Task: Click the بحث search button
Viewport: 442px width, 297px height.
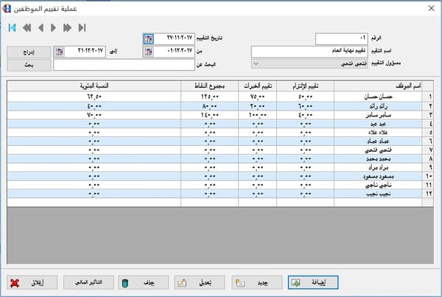Action: 29,65
